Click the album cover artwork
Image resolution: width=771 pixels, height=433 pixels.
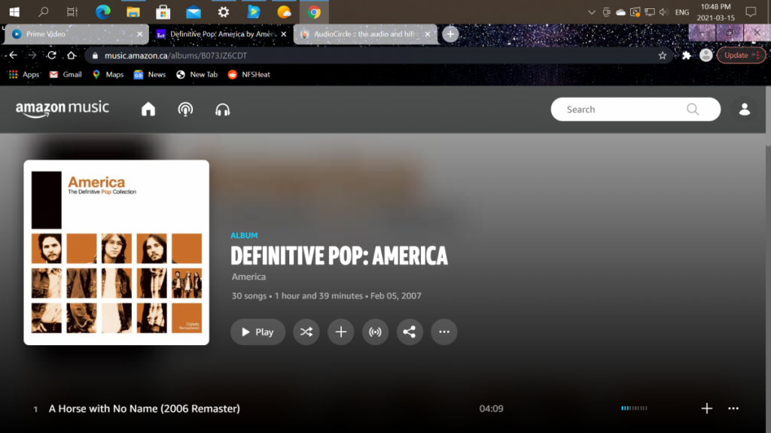pyautogui.click(x=117, y=253)
